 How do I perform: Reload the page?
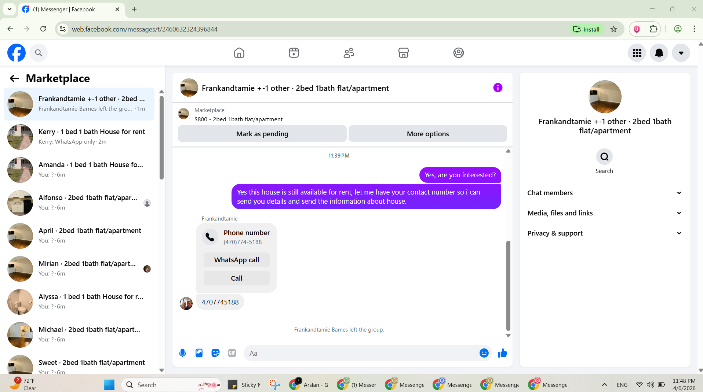[x=43, y=29]
